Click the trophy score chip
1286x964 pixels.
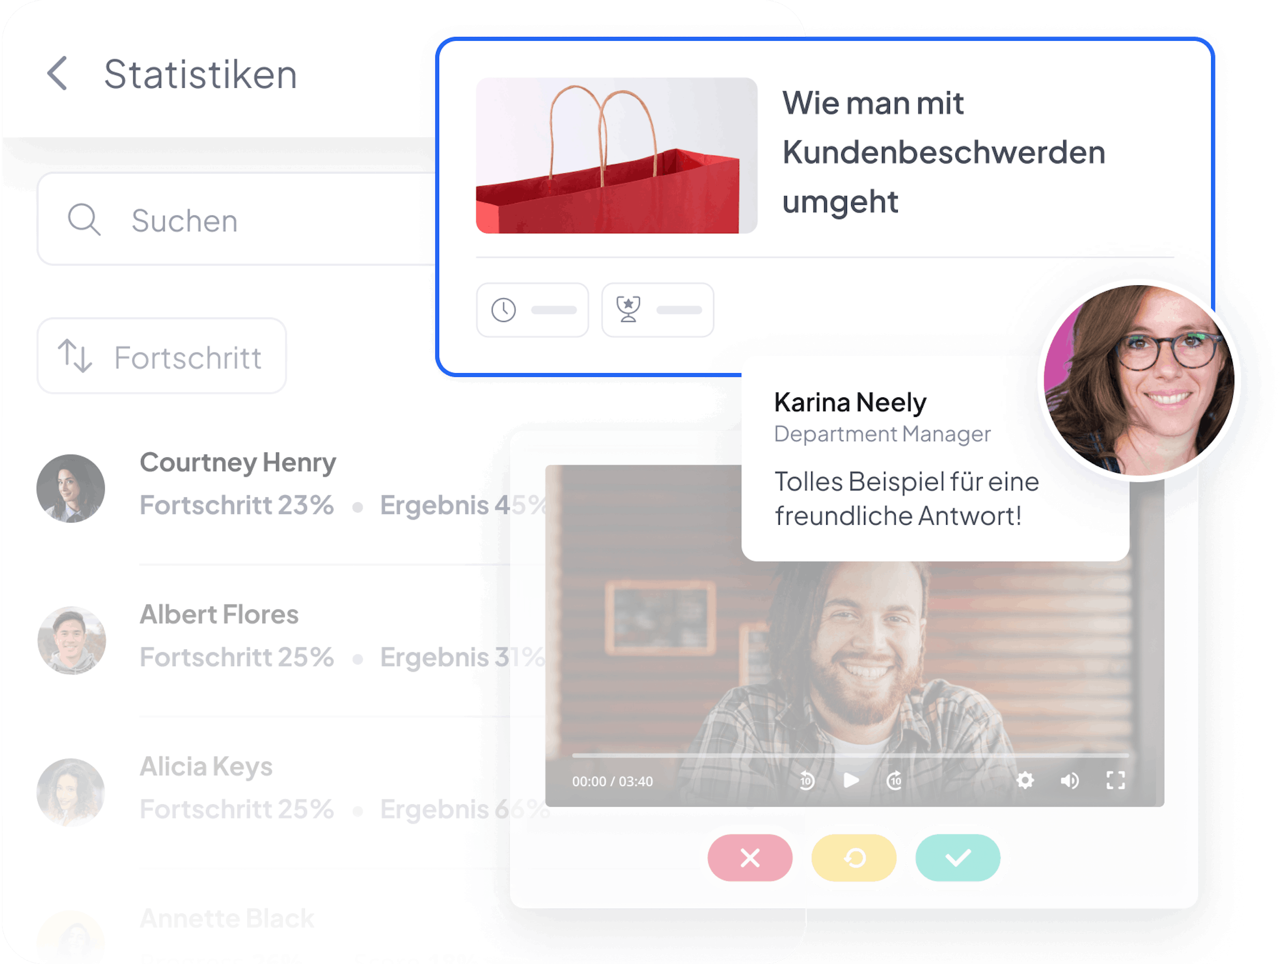(x=657, y=310)
